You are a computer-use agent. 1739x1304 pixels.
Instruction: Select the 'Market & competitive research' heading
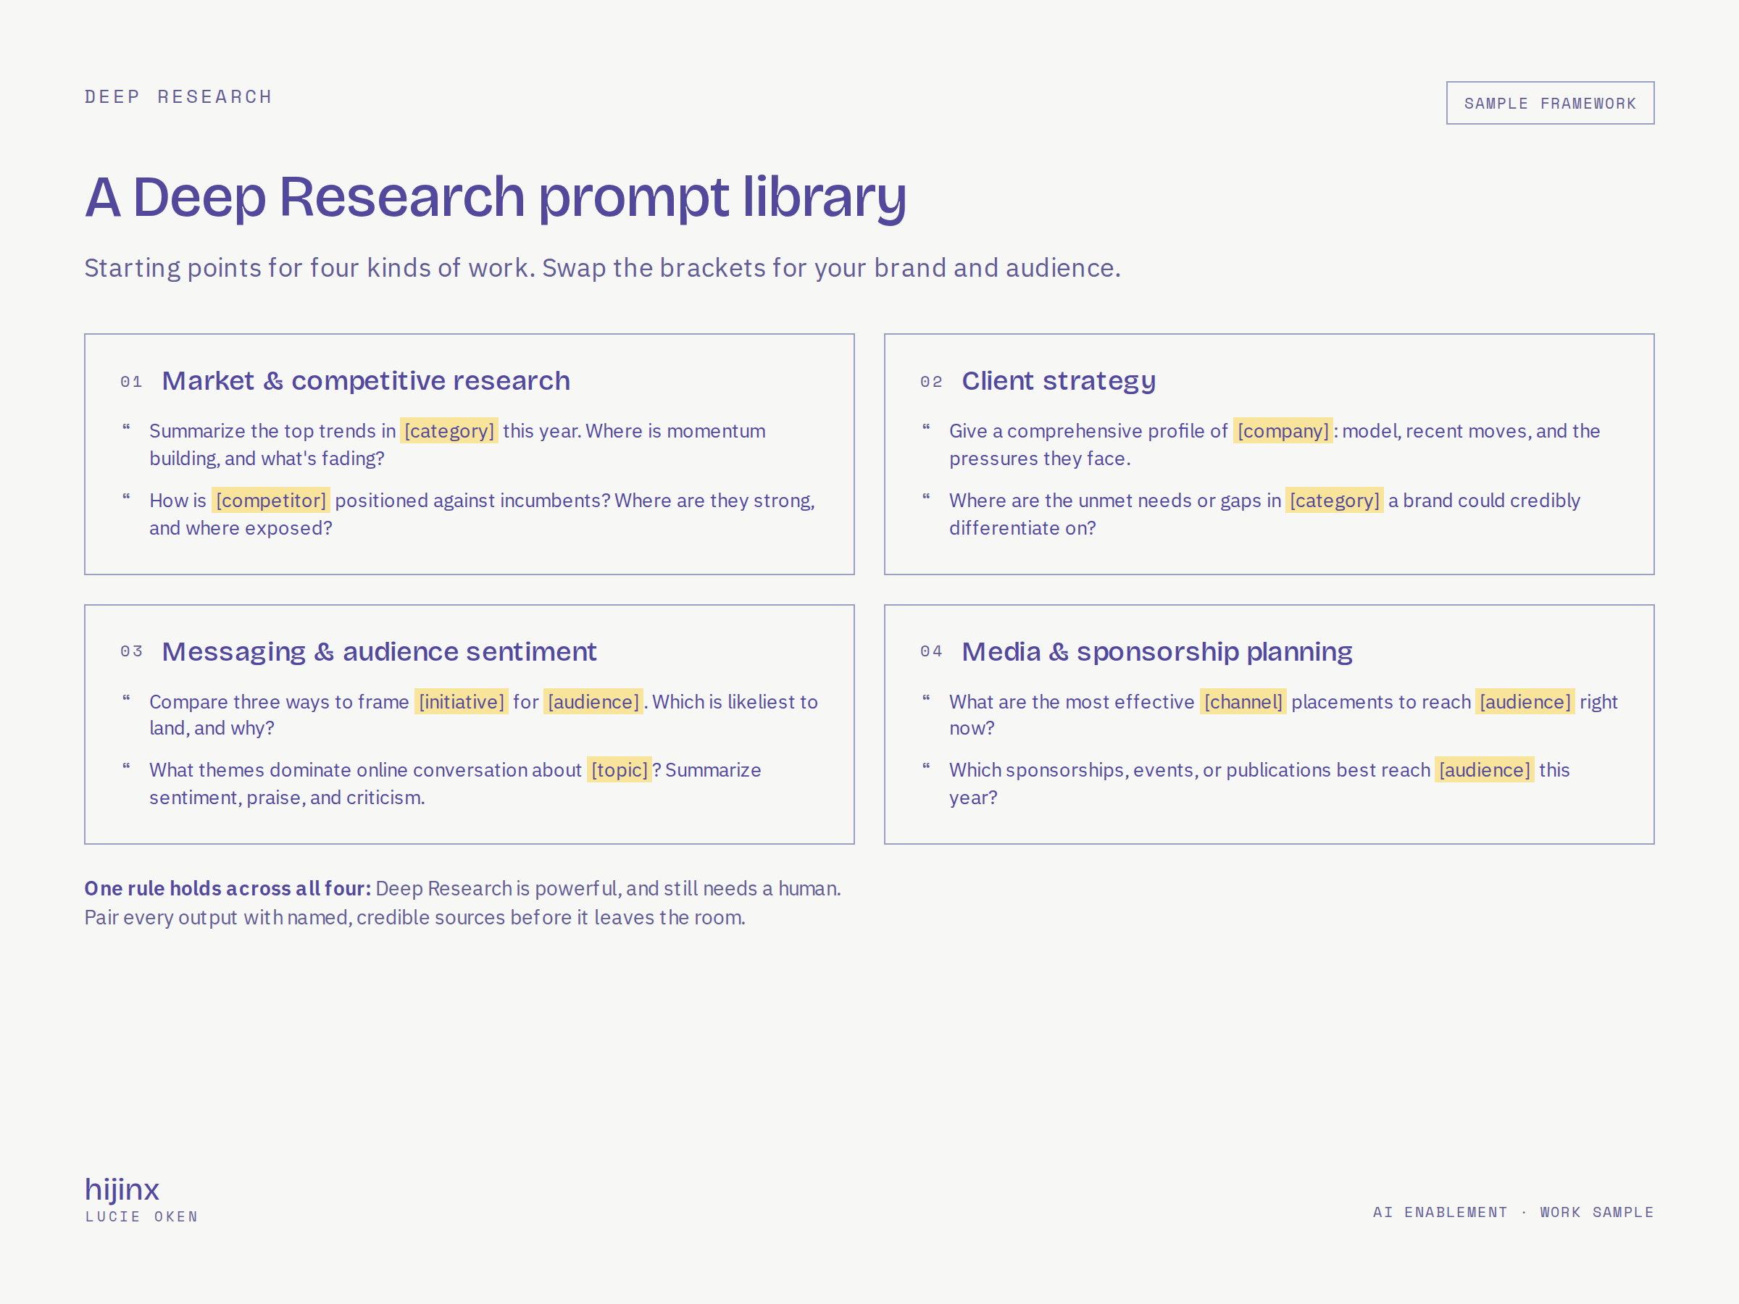tap(366, 380)
